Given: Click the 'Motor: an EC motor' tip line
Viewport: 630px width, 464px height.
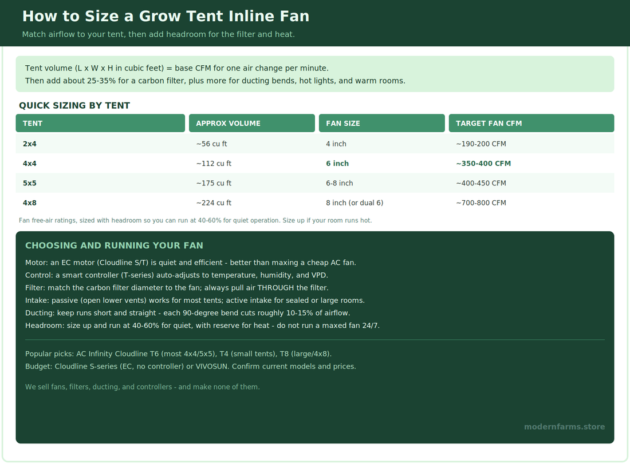Looking at the screenshot, I should 191,263.
